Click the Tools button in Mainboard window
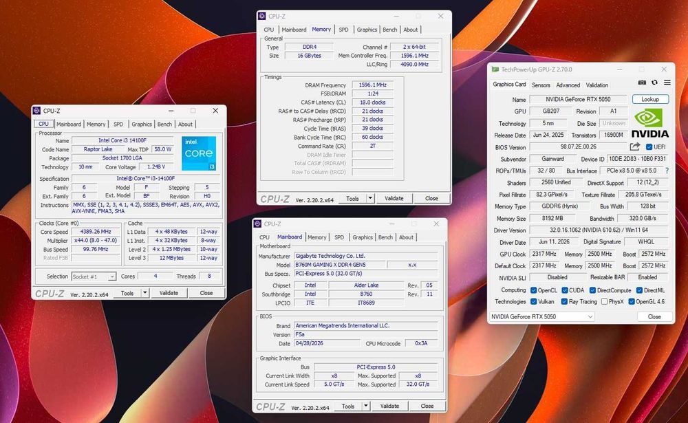688x423 pixels. (x=348, y=406)
